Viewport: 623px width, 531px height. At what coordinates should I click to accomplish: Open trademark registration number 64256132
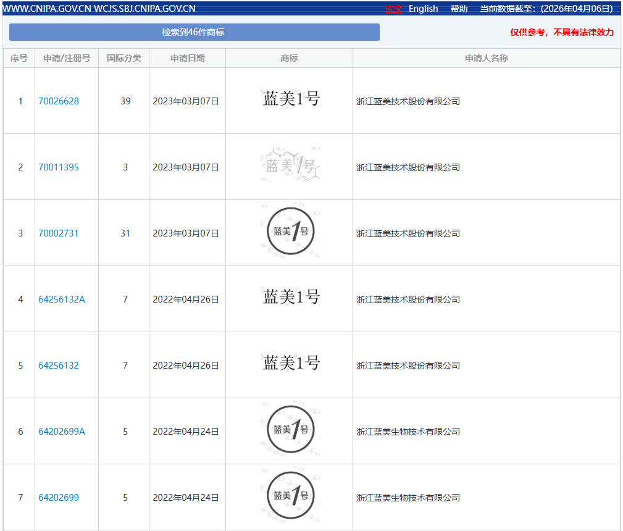[59, 365]
